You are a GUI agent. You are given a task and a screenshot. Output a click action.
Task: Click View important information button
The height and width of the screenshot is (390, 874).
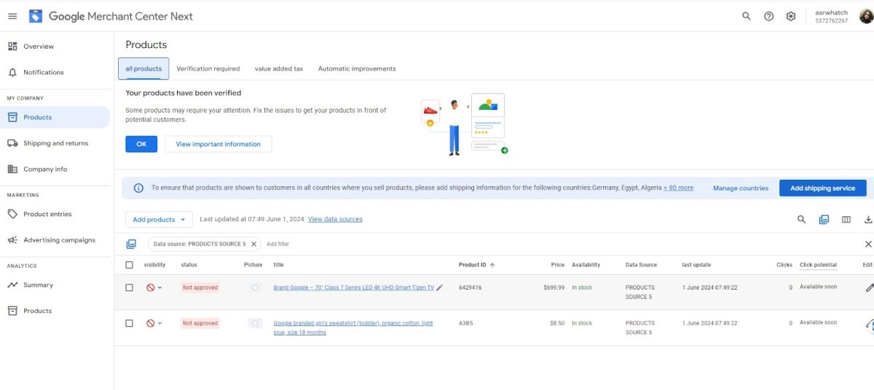click(218, 144)
